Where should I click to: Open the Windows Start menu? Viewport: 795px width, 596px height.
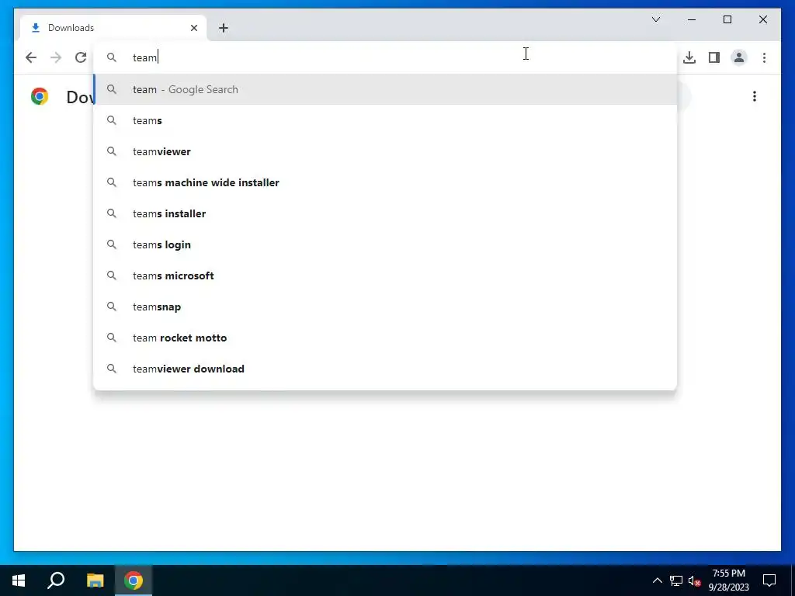click(19, 580)
